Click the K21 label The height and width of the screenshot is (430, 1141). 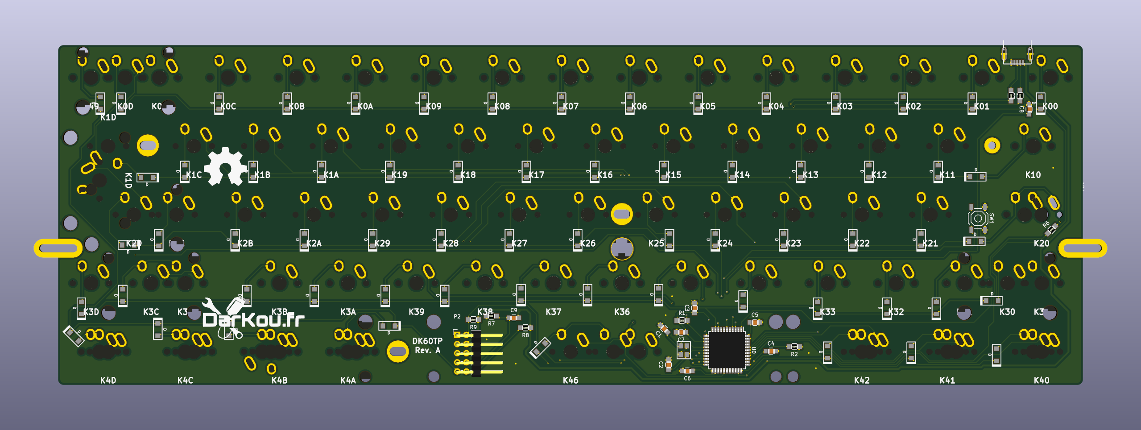pyautogui.click(x=930, y=243)
